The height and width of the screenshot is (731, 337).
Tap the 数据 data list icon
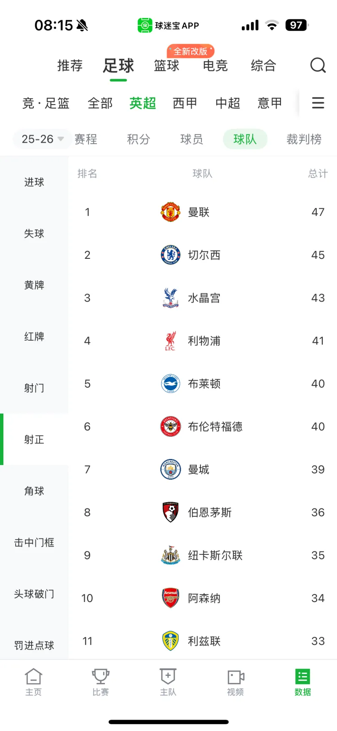pos(302,677)
